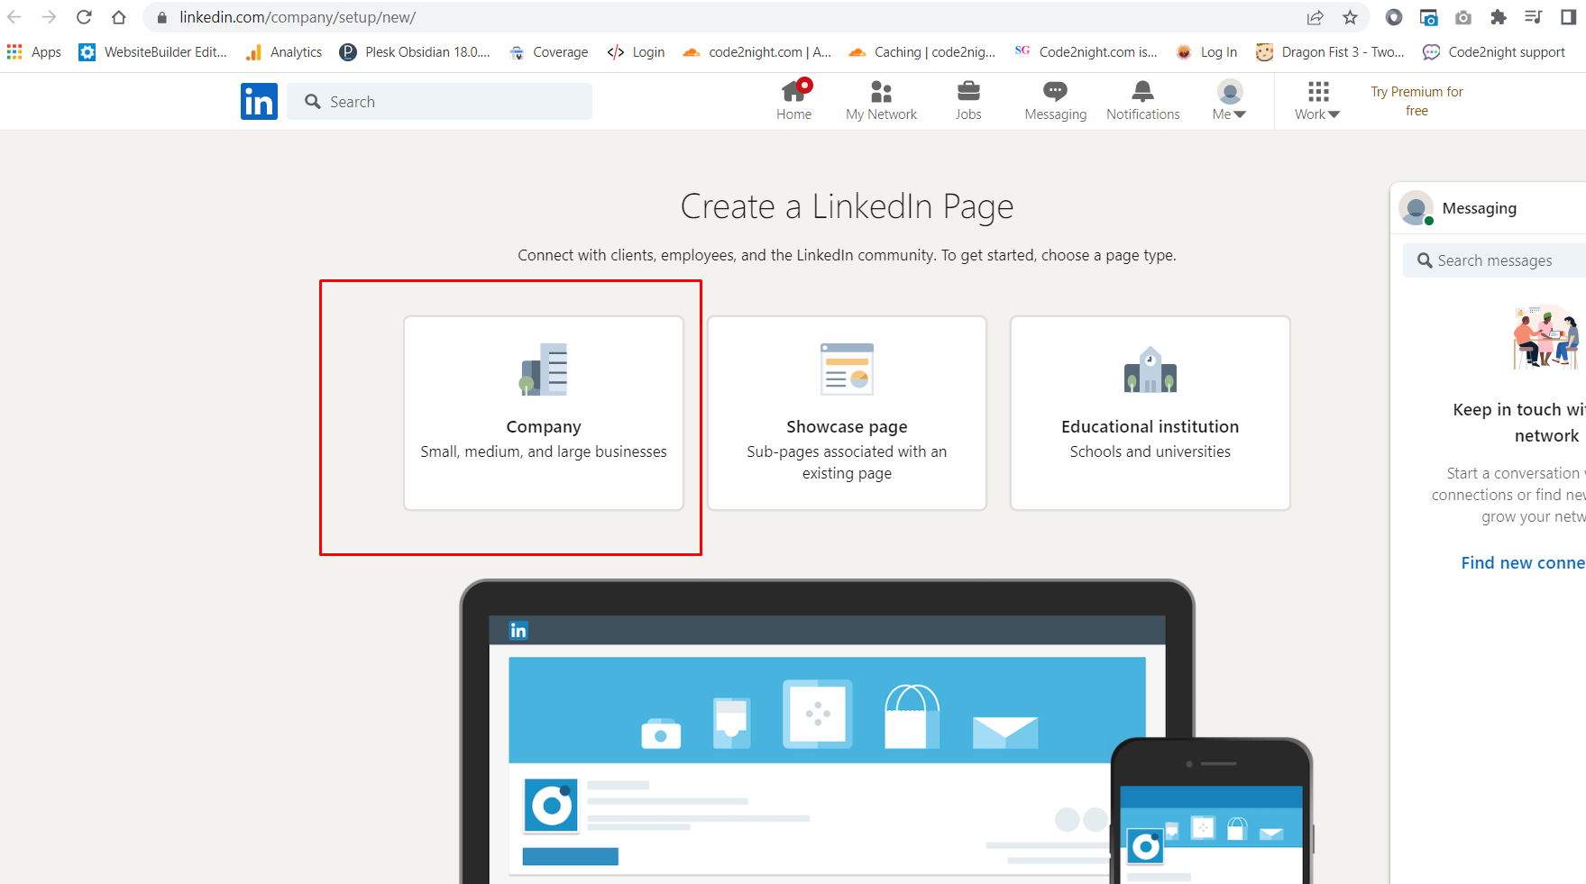Open the Caching code2night bookmark
Viewport: 1586px width, 884px height.
click(x=921, y=52)
